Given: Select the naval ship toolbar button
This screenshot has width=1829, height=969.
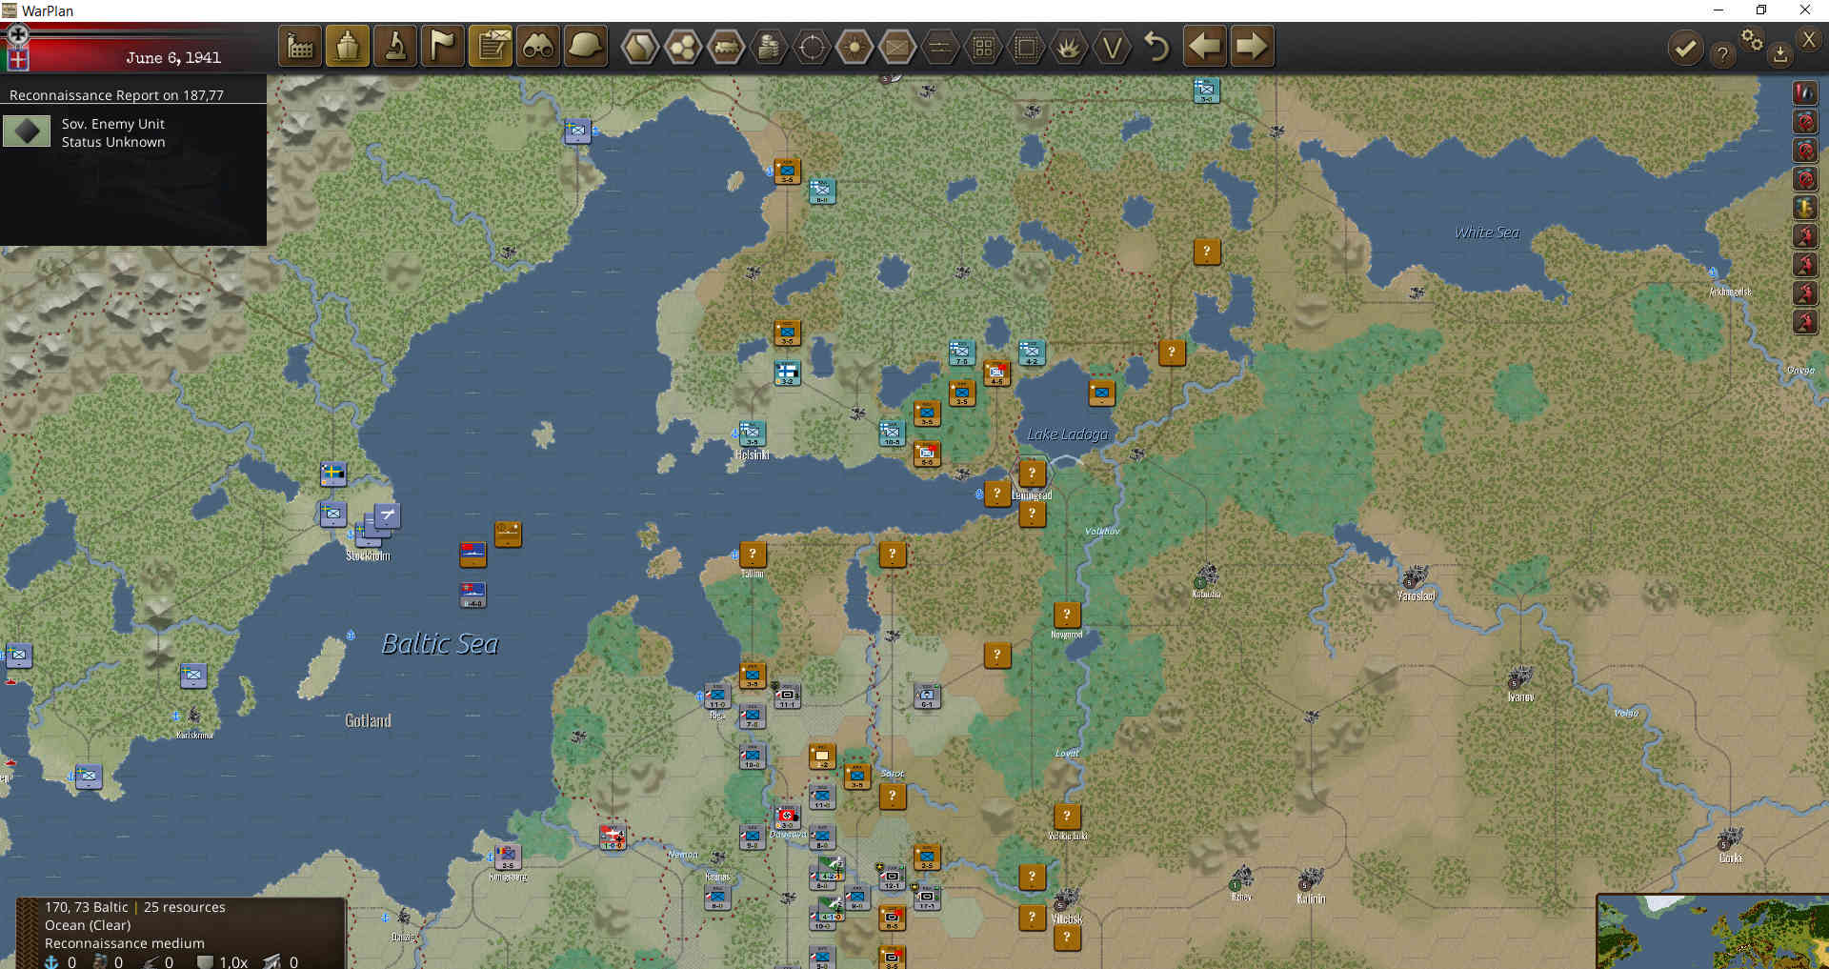Looking at the screenshot, I should pos(348,46).
